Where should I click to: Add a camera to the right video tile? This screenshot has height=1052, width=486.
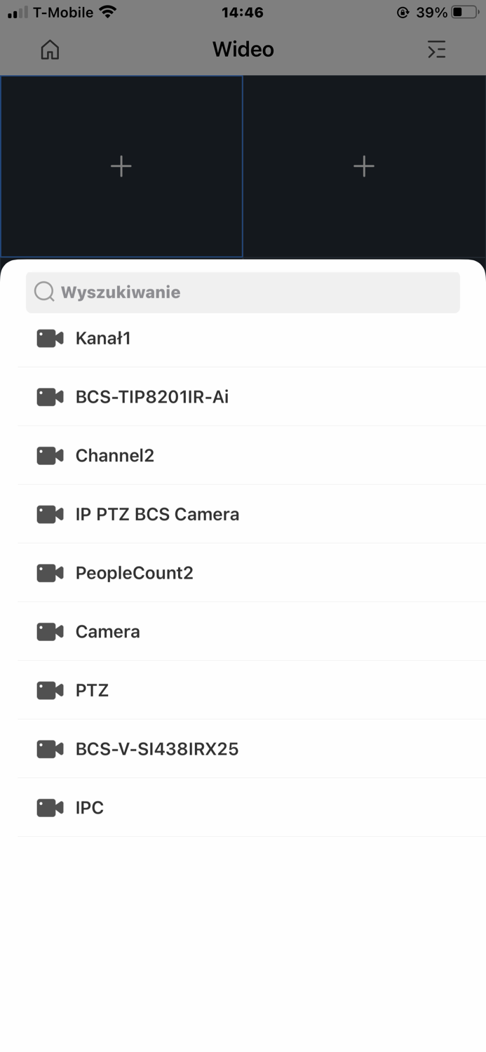364,166
